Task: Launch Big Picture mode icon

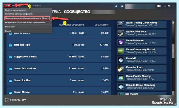Action: coord(159,6)
